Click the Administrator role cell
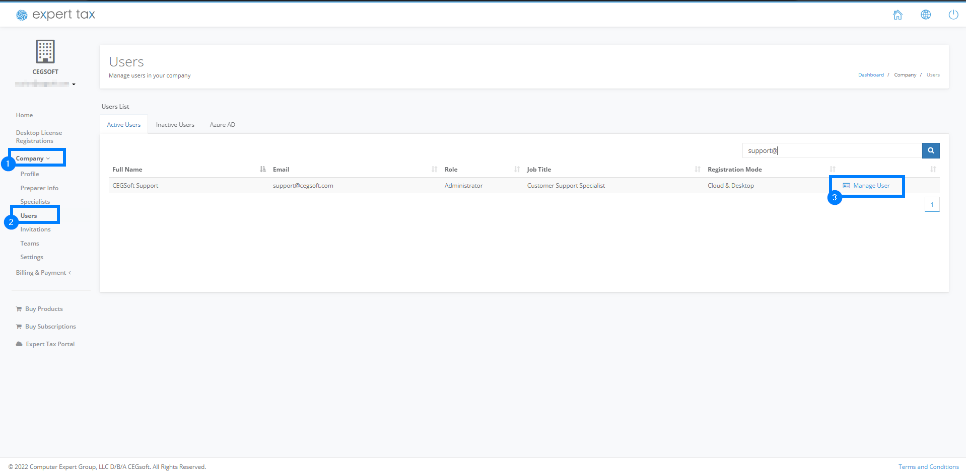Screen dimensions: 966x475 [463, 186]
